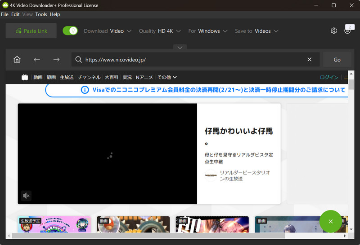Maximize the 4K Video Downloader window
This screenshot has width=360, height=245.
point(333,5)
